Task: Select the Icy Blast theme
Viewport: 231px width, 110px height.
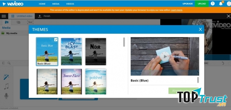Action: point(71,52)
